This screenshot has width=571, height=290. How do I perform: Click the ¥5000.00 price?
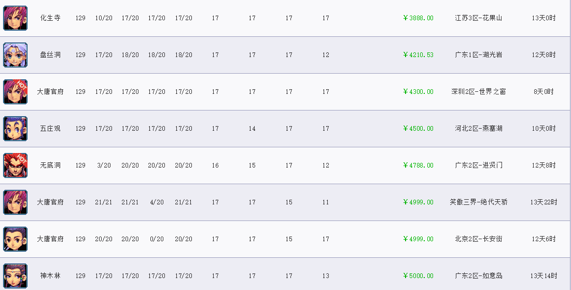click(418, 275)
